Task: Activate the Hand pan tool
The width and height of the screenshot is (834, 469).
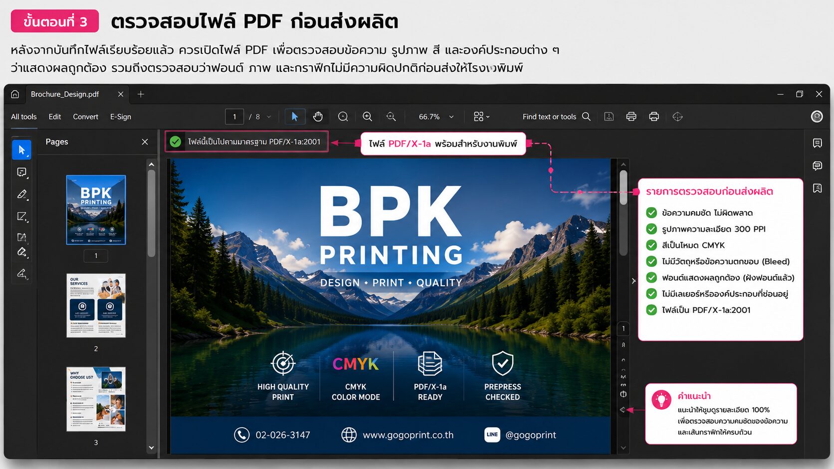Action: (x=318, y=117)
